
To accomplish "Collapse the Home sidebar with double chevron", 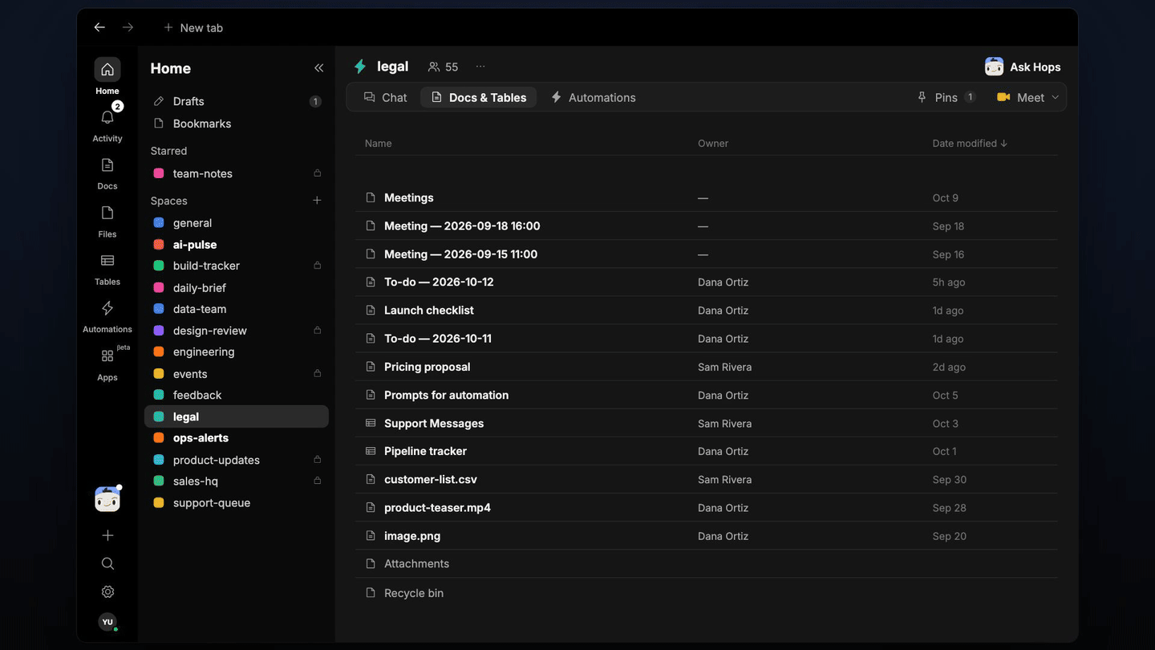I will tap(318, 68).
